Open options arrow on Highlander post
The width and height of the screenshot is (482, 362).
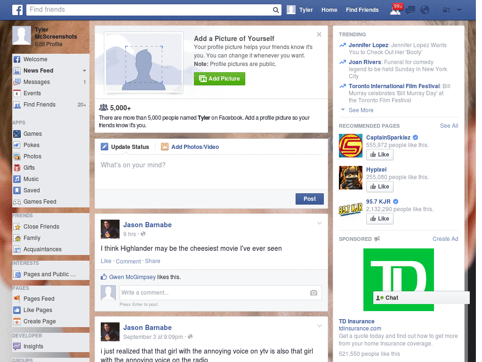pos(320,223)
